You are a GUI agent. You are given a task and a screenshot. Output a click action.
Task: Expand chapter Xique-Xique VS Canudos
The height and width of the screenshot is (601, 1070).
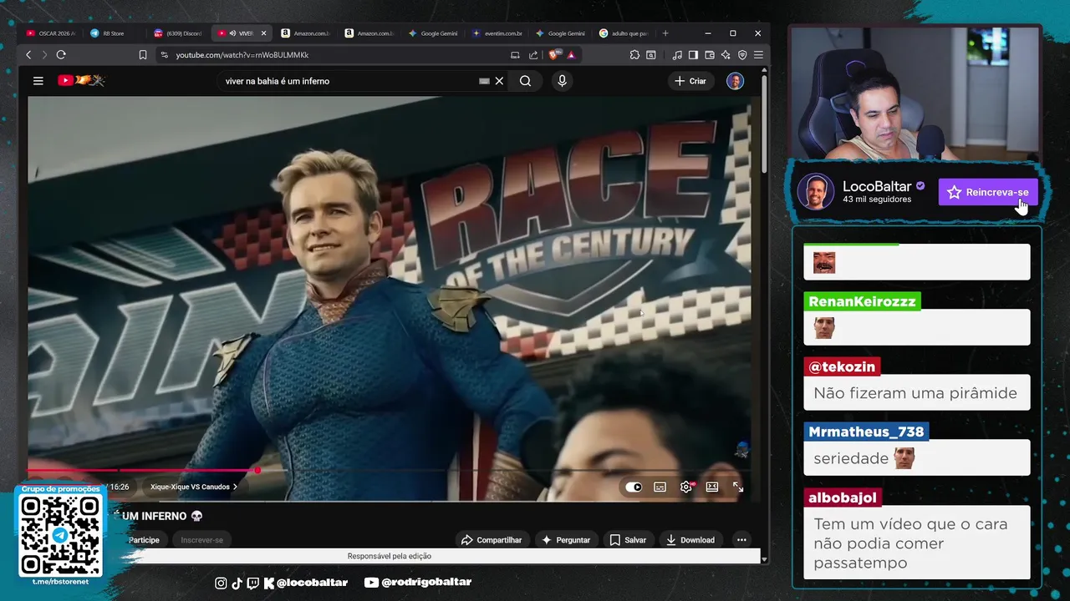point(194,487)
